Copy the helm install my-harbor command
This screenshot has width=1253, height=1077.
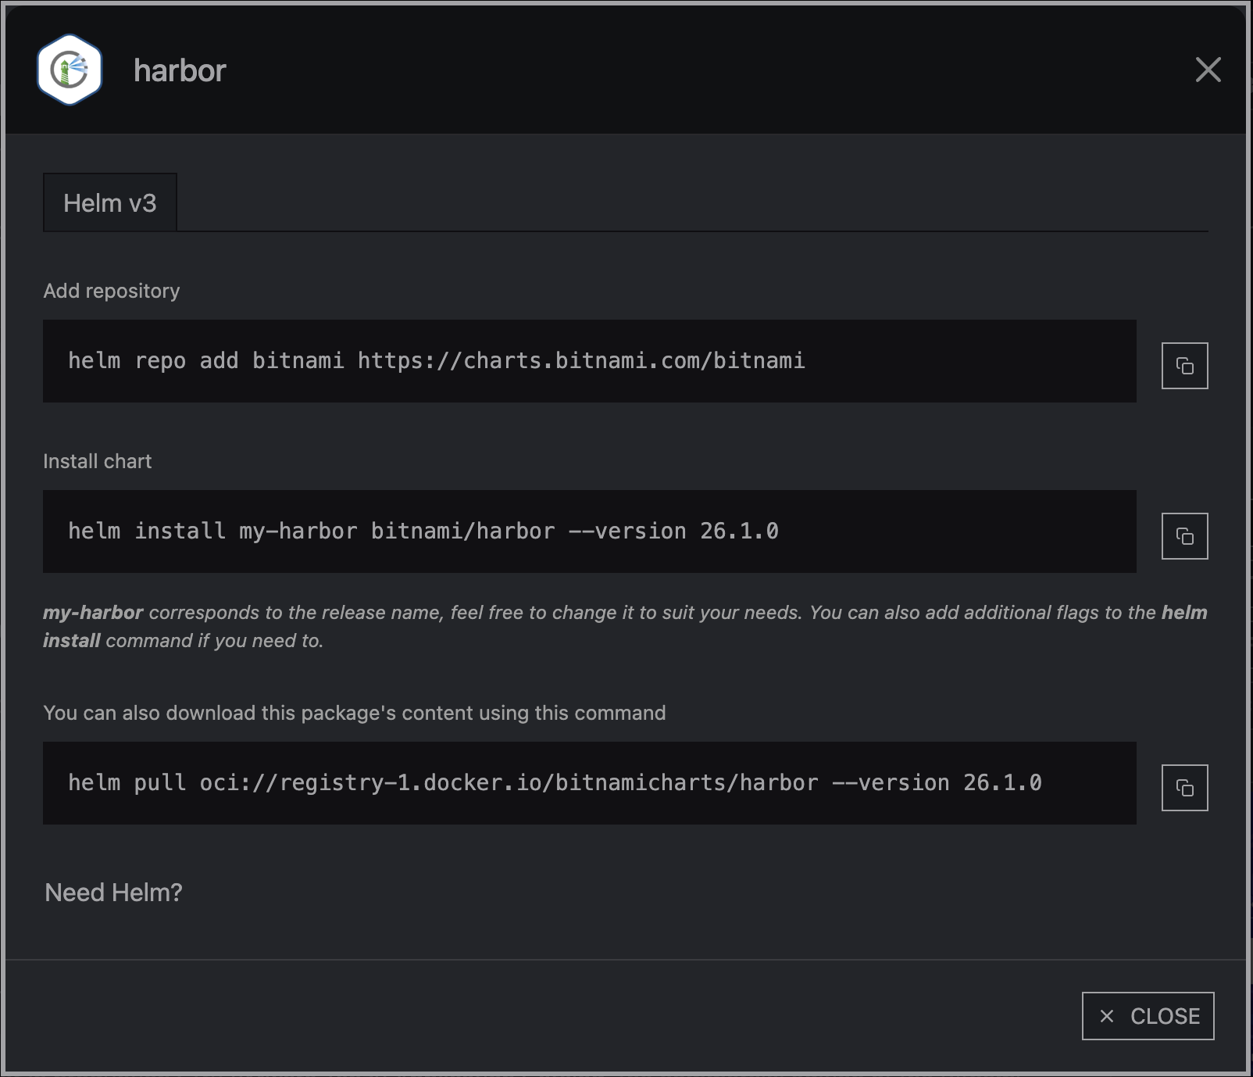[x=1184, y=535]
